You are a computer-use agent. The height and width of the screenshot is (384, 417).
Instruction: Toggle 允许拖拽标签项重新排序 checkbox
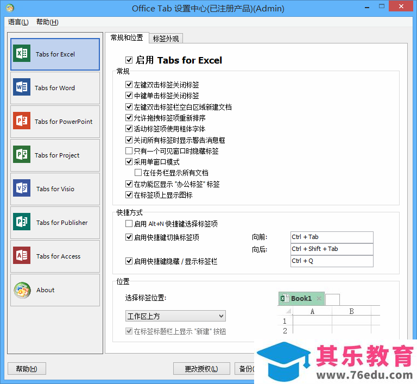[x=129, y=118]
